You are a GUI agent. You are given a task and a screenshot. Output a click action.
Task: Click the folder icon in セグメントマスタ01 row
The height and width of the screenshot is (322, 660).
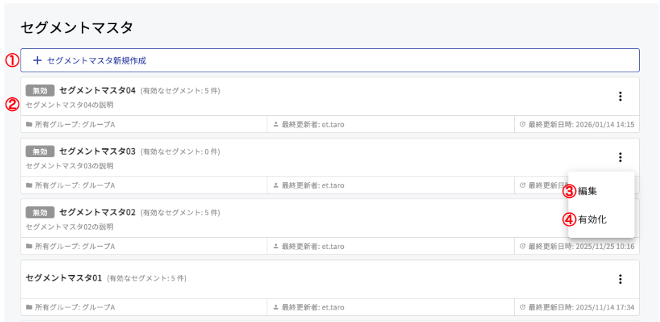pyautogui.click(x=29, y=308)
